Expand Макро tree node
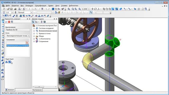 34,36
